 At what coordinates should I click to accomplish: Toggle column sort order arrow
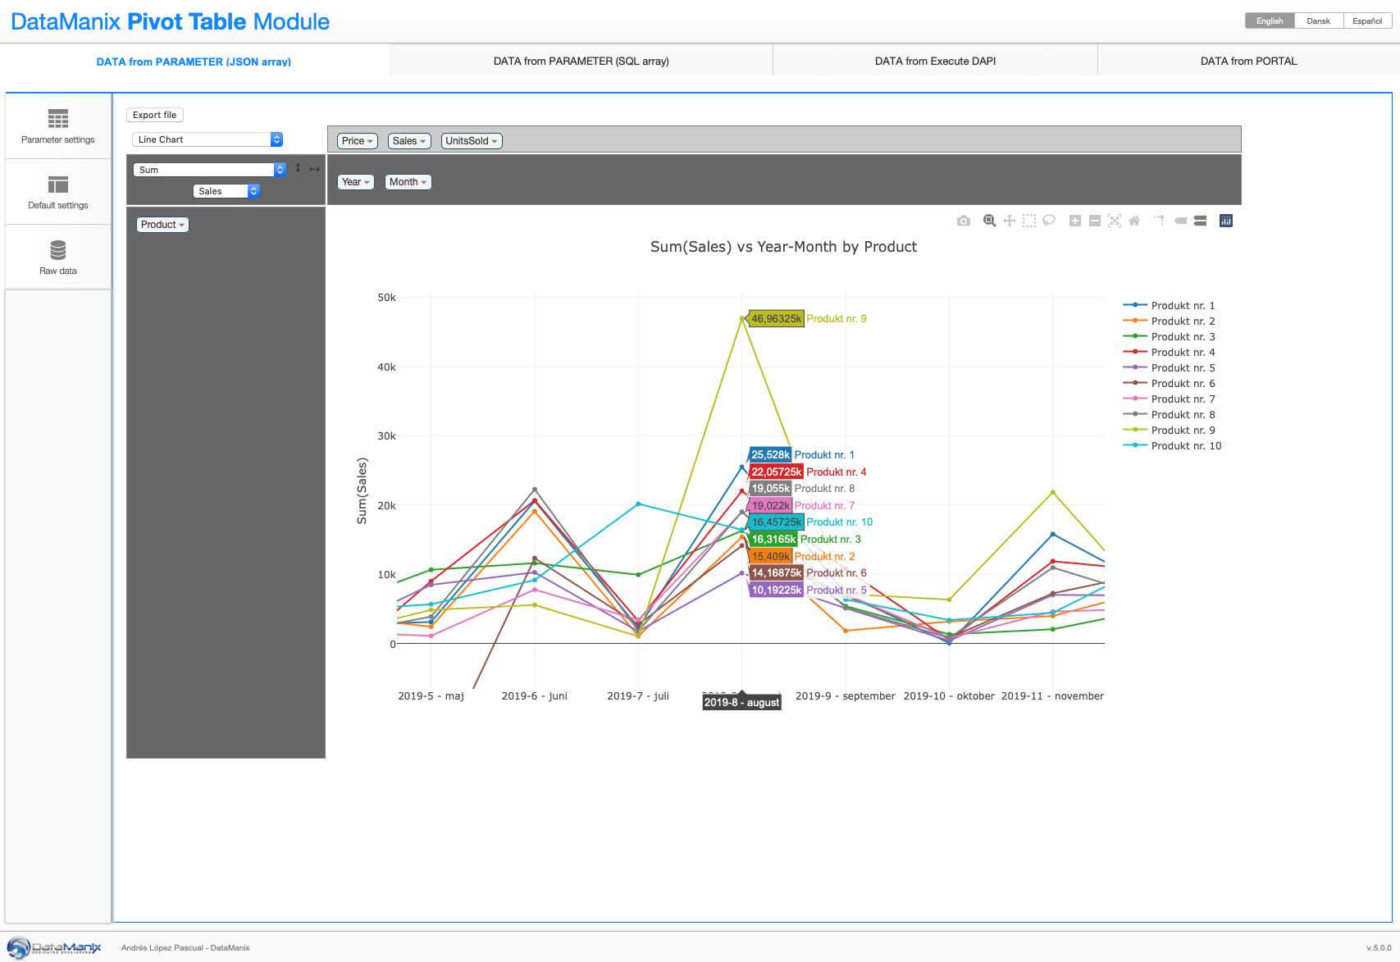(314, 169)
